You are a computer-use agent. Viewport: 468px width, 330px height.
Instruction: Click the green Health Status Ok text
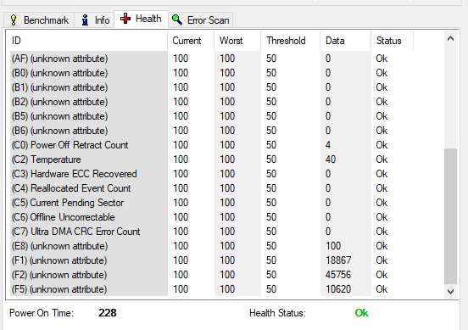[x=362, y=313]
